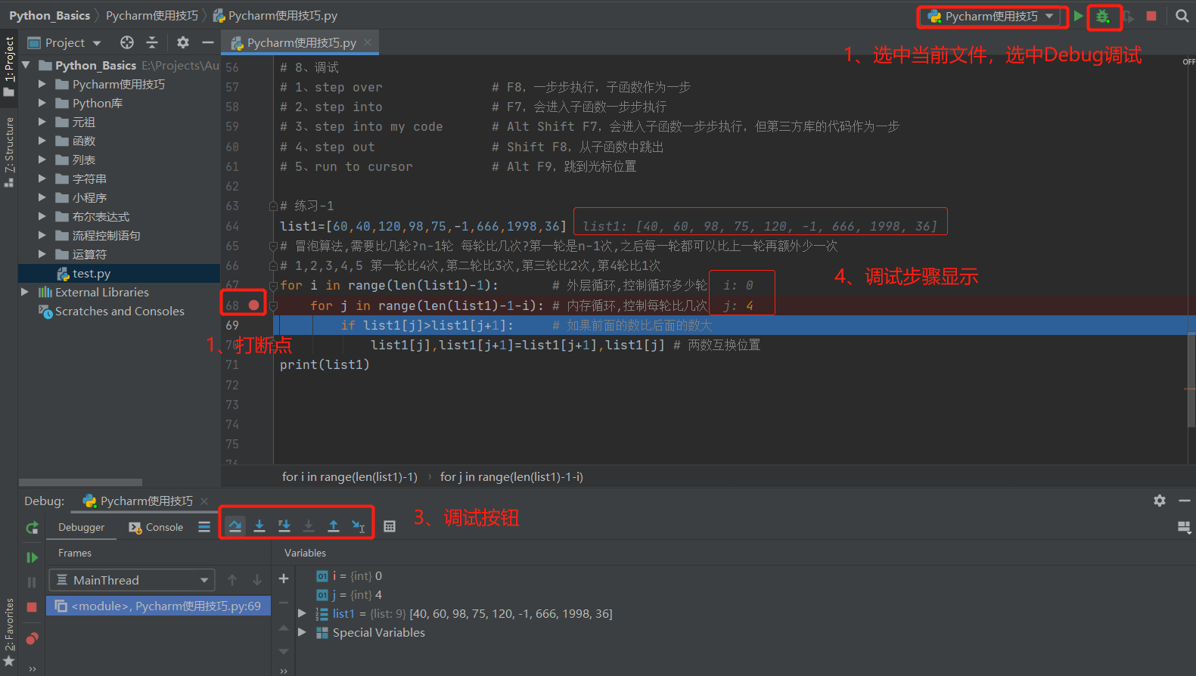This screenshot has width=1196, height=676.
Task: Click Run to Cursor debug button
Action: pos(359,526)
